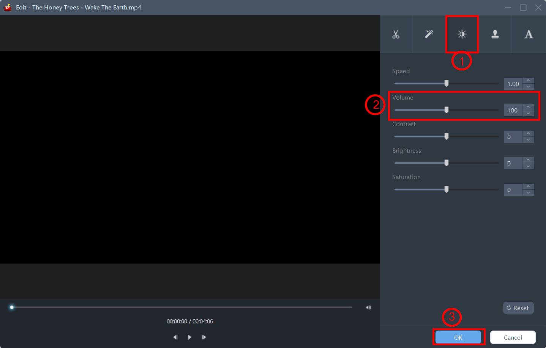
Task: Mute the preview with the speaker icon
Action: tap(368, 307)
